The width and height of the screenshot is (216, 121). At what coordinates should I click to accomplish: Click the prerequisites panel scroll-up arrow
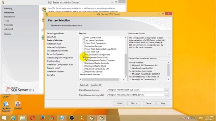click(x=168, y=63)
